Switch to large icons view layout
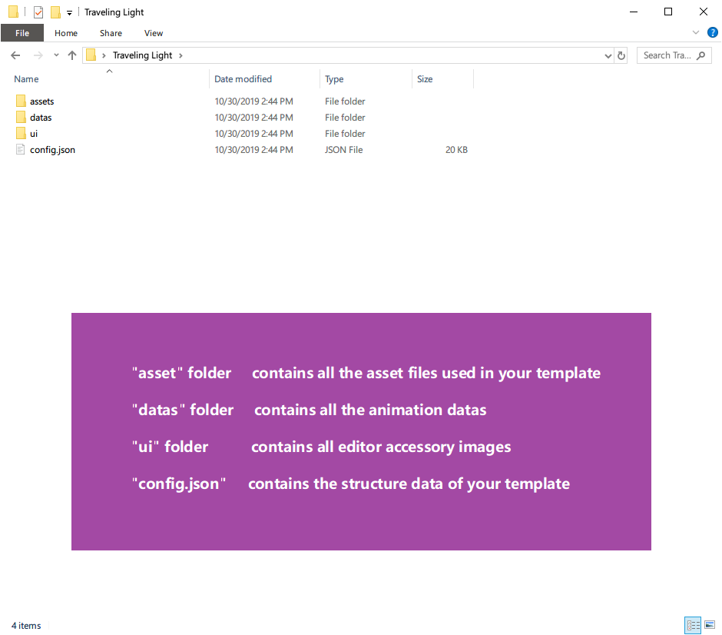 point(709,625)
